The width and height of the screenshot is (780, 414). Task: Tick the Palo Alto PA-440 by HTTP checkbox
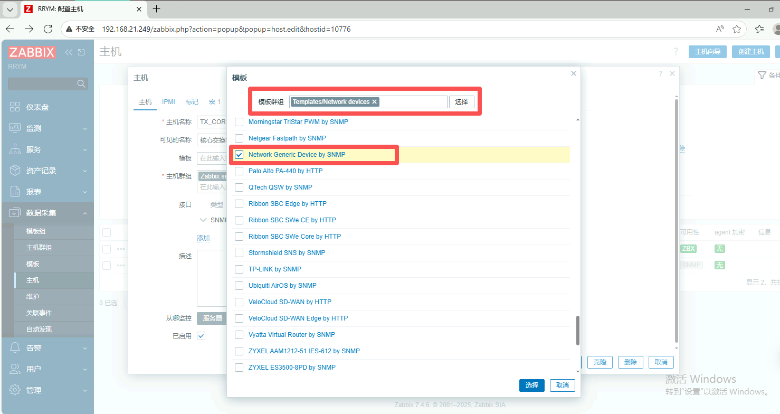(239, 171)
